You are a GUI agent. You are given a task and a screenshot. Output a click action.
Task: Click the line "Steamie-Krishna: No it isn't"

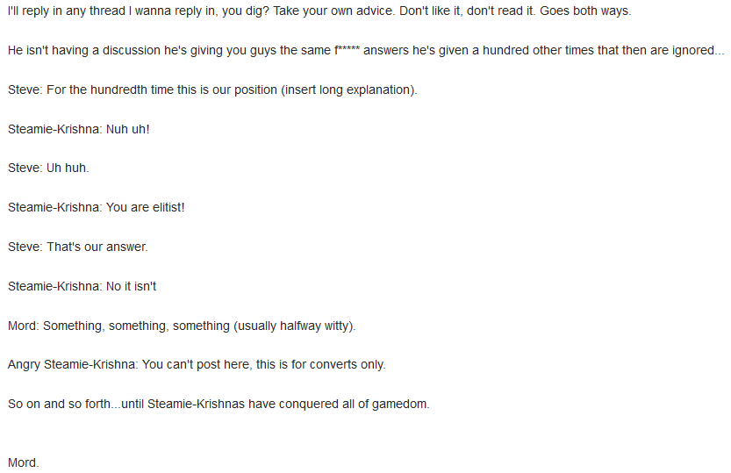(x=82, y=286)
